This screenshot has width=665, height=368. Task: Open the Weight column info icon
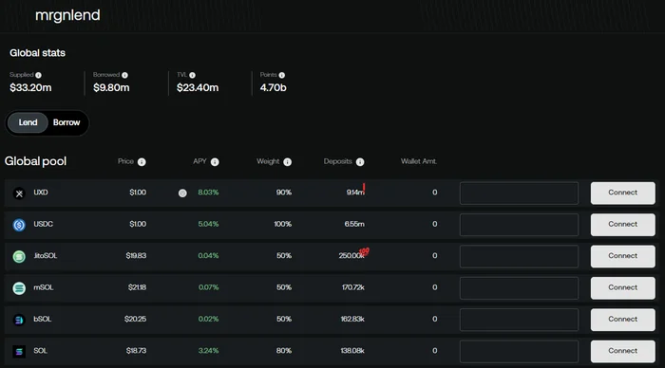tap(288, 162)
